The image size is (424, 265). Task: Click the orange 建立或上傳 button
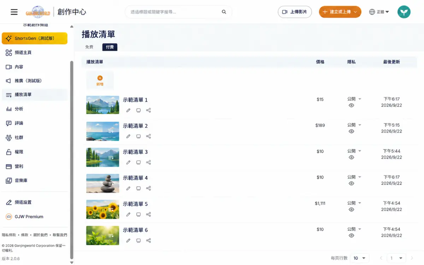(x=340, y=12)
